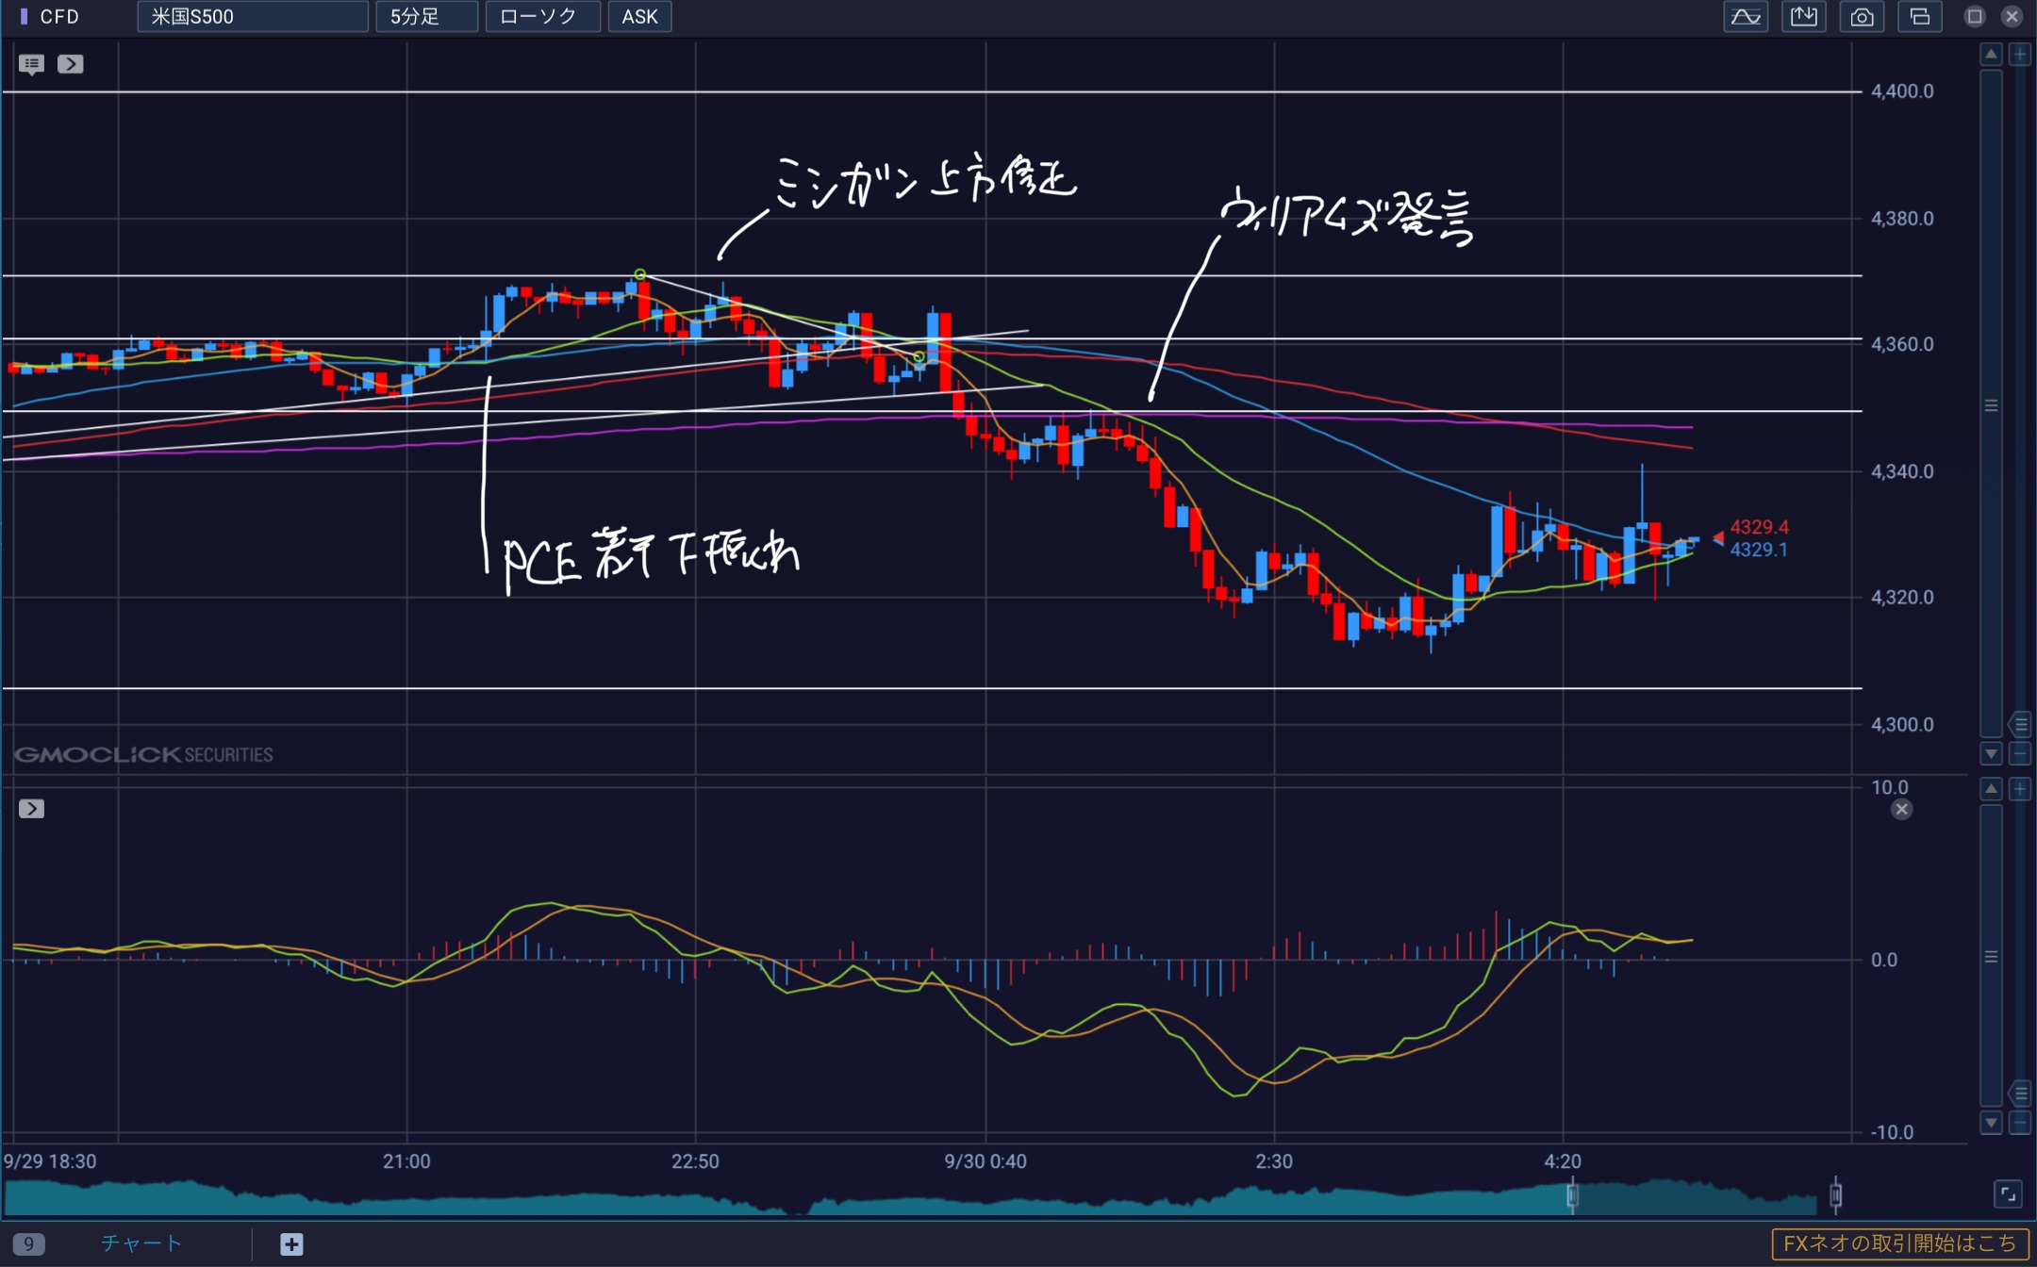Click the detach window icon in the toolbar
Viewport: 2037px width, 1267px height.
(1919, 16)
